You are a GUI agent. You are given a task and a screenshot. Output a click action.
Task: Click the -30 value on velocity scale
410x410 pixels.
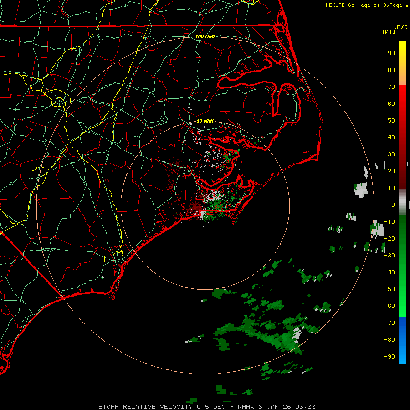click(389, 256)
